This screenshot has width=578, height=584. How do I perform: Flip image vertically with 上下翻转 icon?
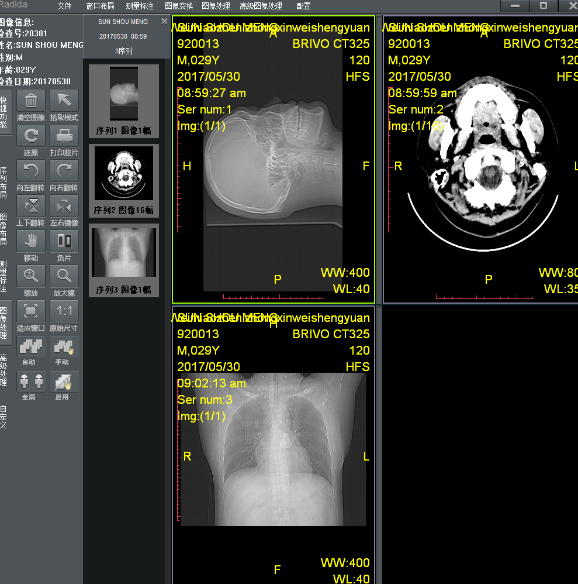[x=31, y=206]
